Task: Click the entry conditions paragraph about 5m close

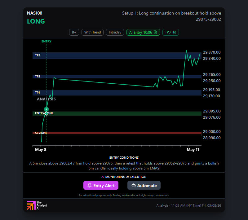Action: (124, 166)
